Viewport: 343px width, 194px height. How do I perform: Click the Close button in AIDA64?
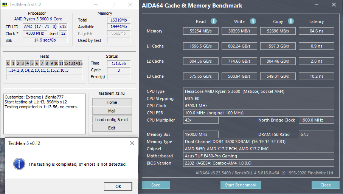point(325,185)
